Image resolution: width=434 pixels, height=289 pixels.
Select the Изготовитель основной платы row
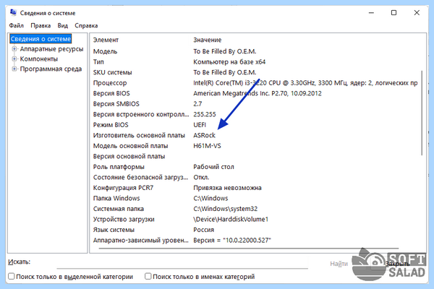(x=255, y=136)
